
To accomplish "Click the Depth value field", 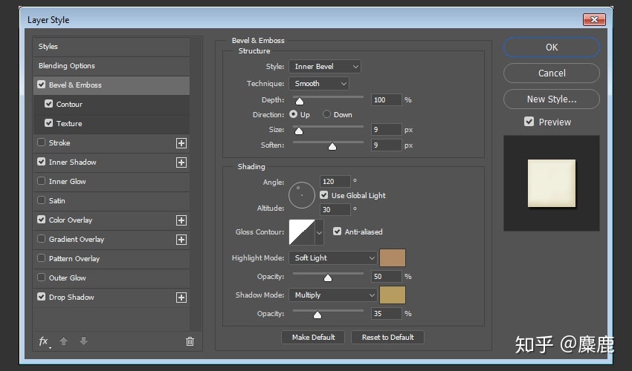I will 386,99.
